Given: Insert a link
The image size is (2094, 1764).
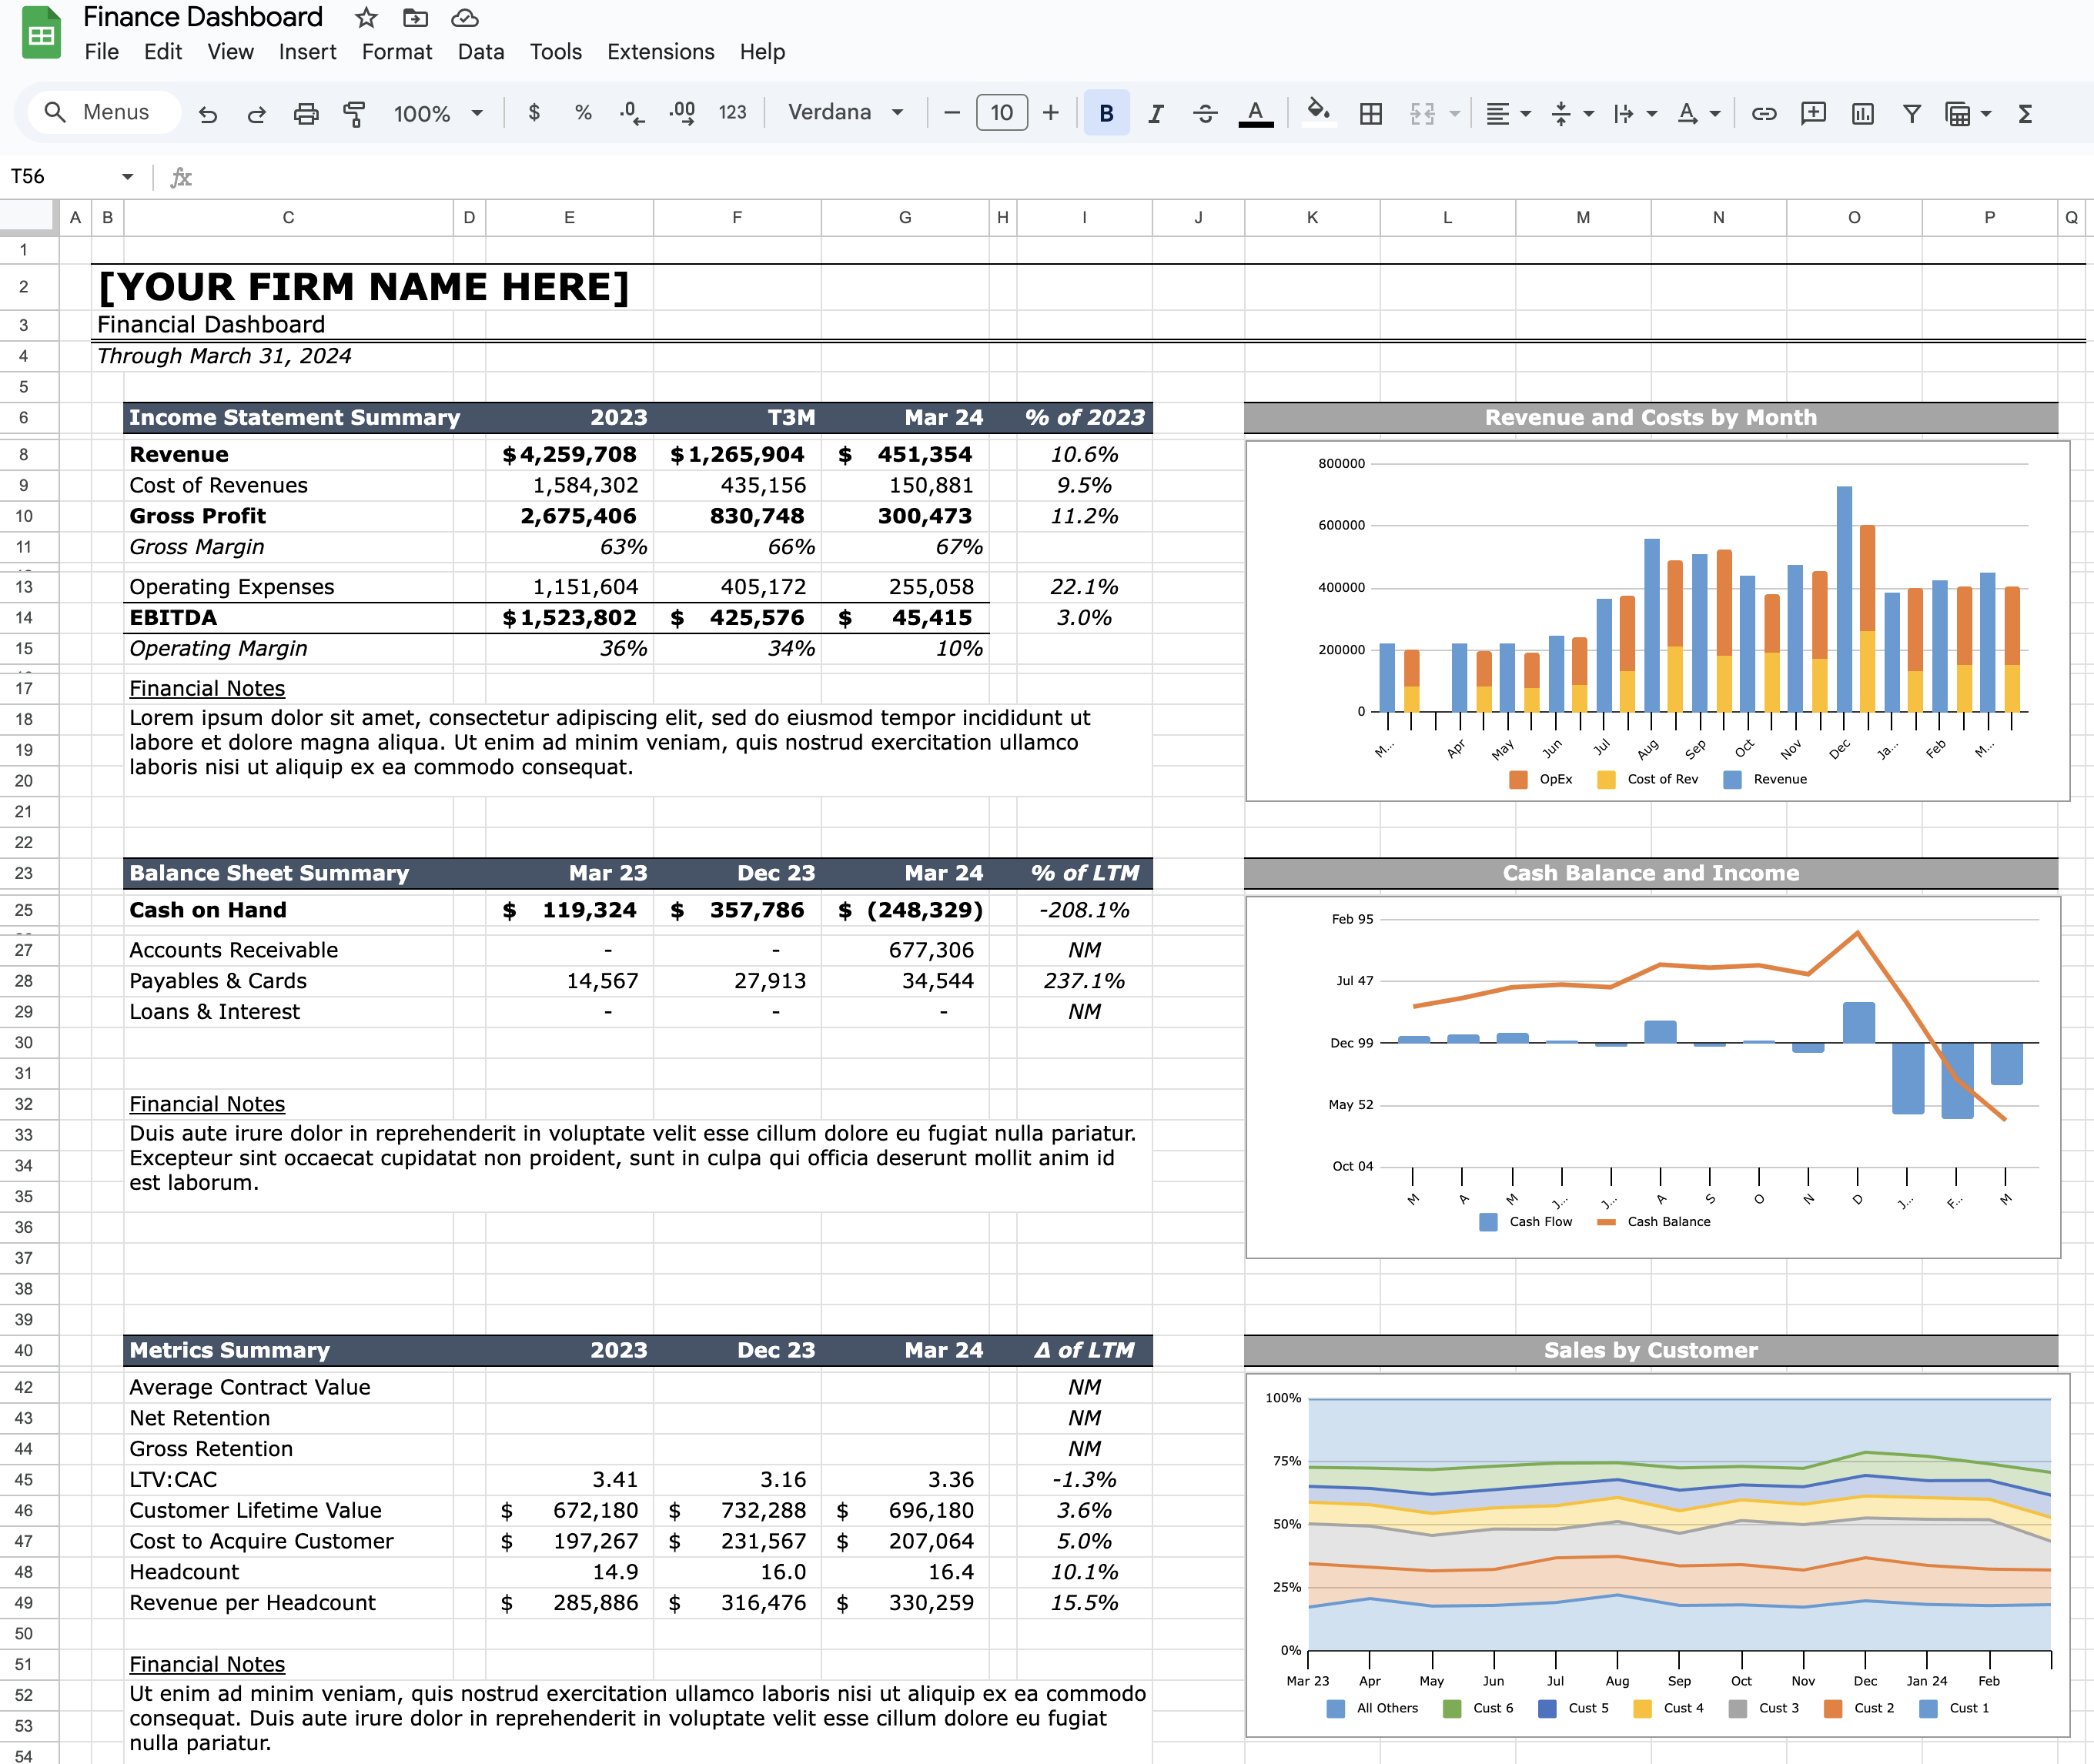Looking at the screenshot, I should [x=1764, y=113].
